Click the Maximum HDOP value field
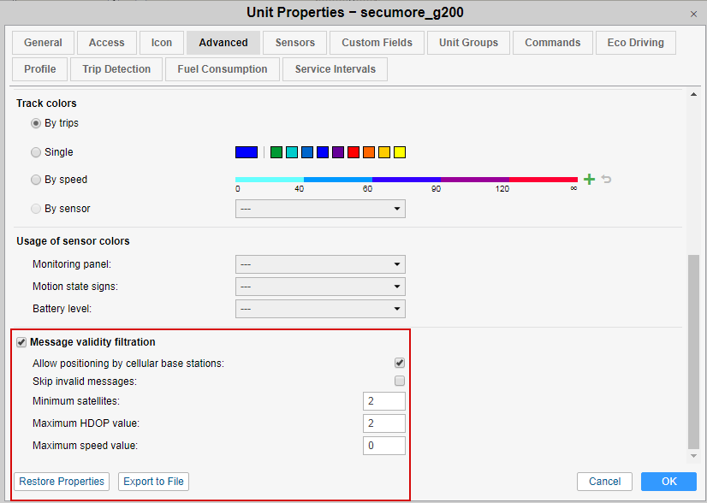Image resolution: width=707 pixels, height=503 pixels. pyautogui.click(x=383, y=423)
